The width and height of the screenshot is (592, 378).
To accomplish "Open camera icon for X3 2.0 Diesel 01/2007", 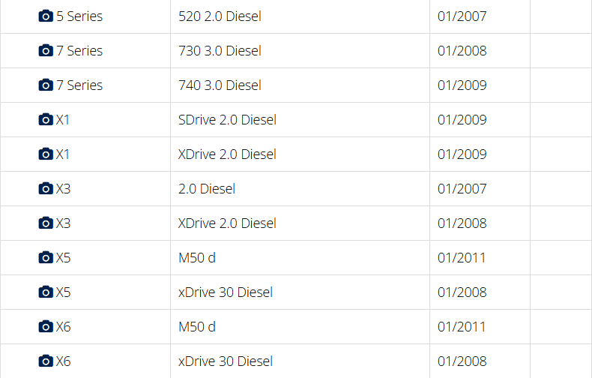I will point(46,189).
